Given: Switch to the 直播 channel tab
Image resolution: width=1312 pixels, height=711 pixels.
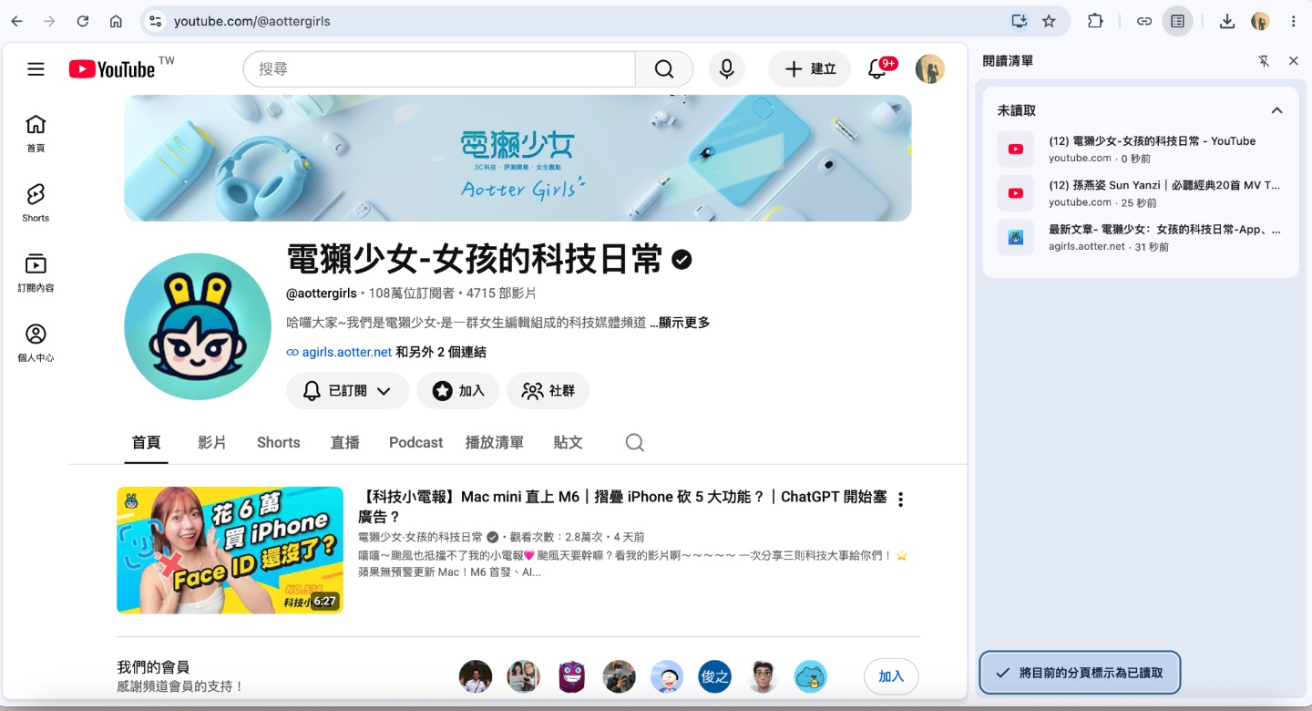Looking at the screenshot, I should pyautogui.click(x=344, y=442).
